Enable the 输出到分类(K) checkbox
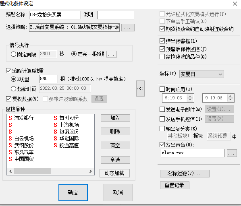 (x=162, y=128)
